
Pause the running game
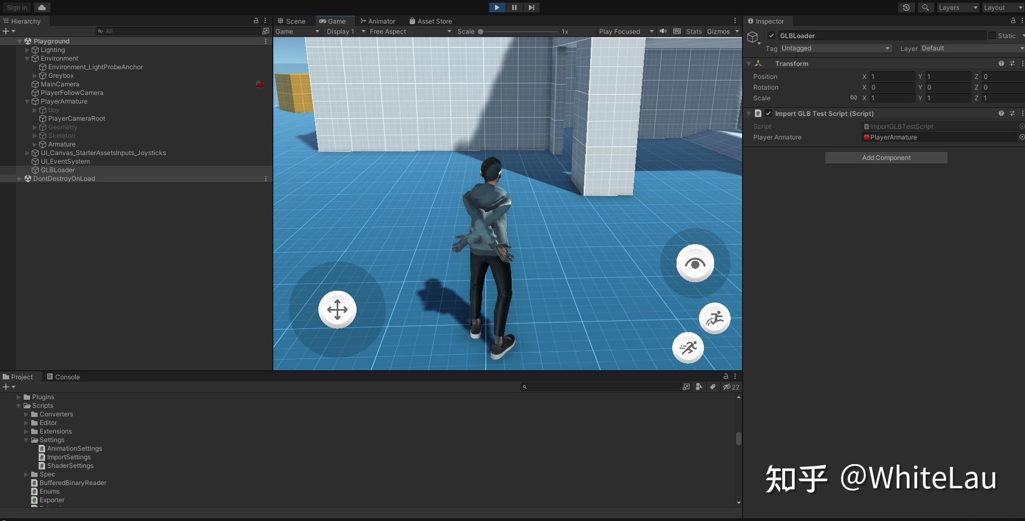point(514,8)
